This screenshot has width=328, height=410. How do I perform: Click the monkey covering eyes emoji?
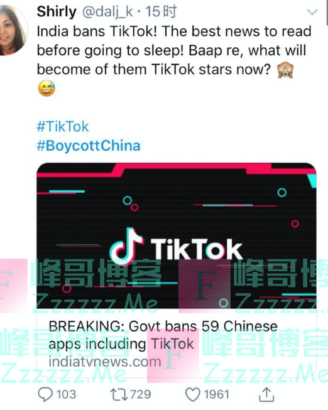click(x=285, y=70)
